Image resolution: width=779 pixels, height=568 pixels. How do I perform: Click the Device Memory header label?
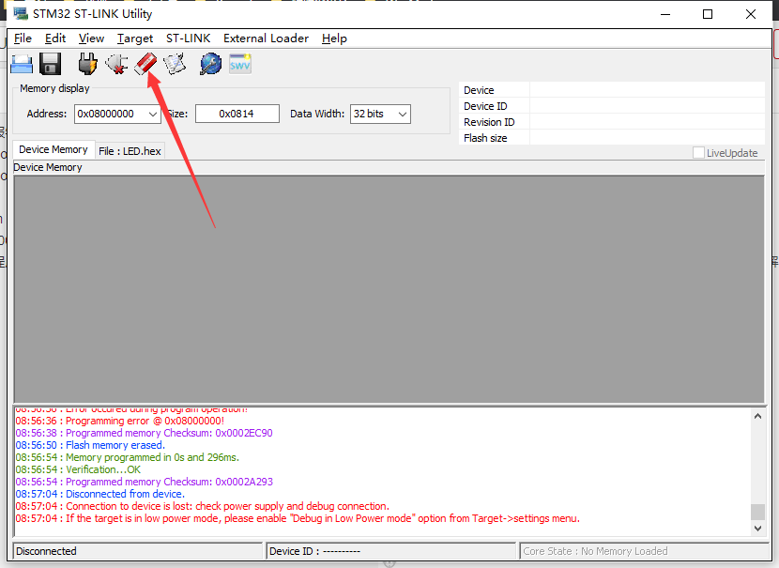(x=48, y=167)
